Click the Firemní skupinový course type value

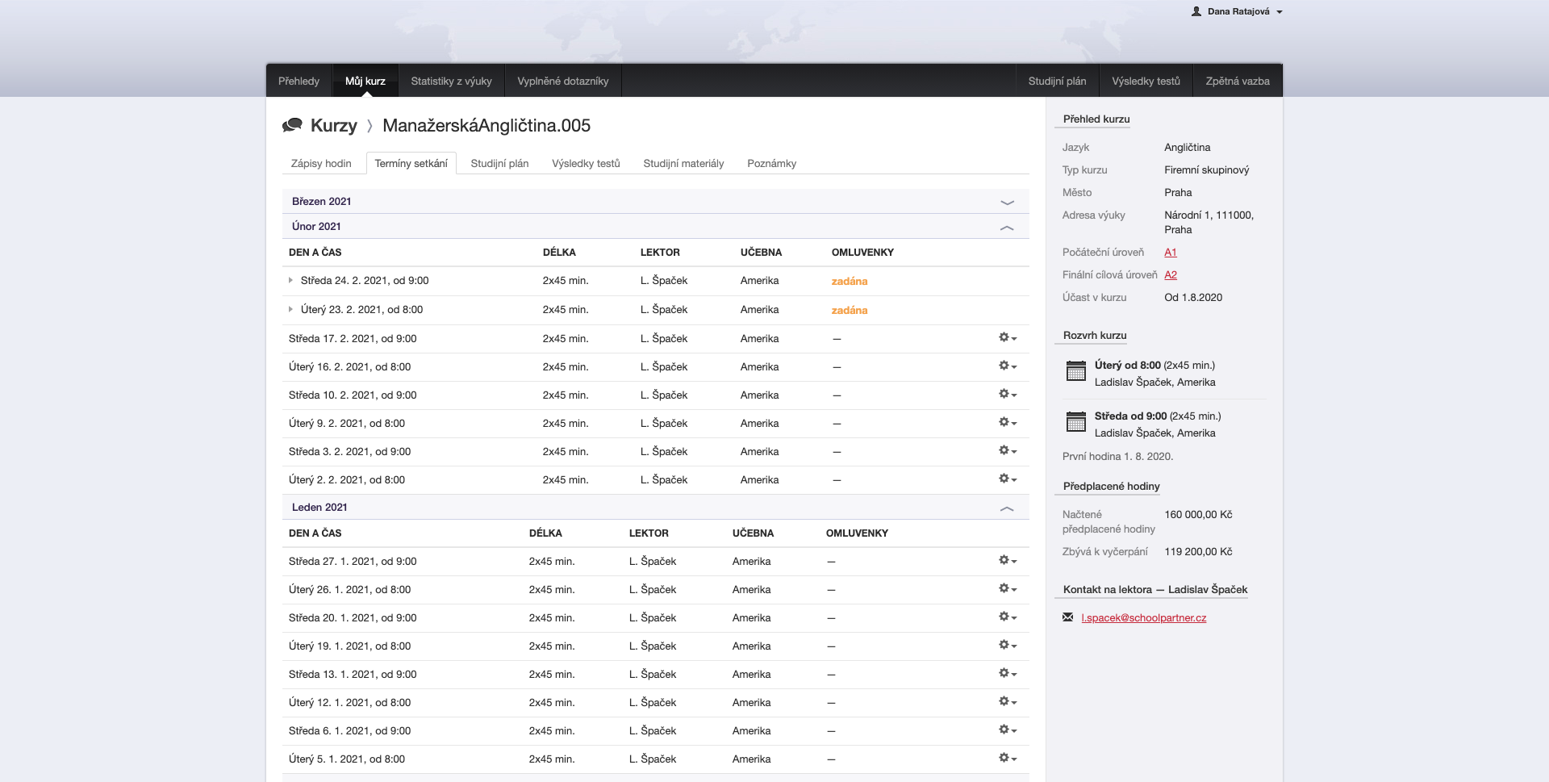(1207, 169)
